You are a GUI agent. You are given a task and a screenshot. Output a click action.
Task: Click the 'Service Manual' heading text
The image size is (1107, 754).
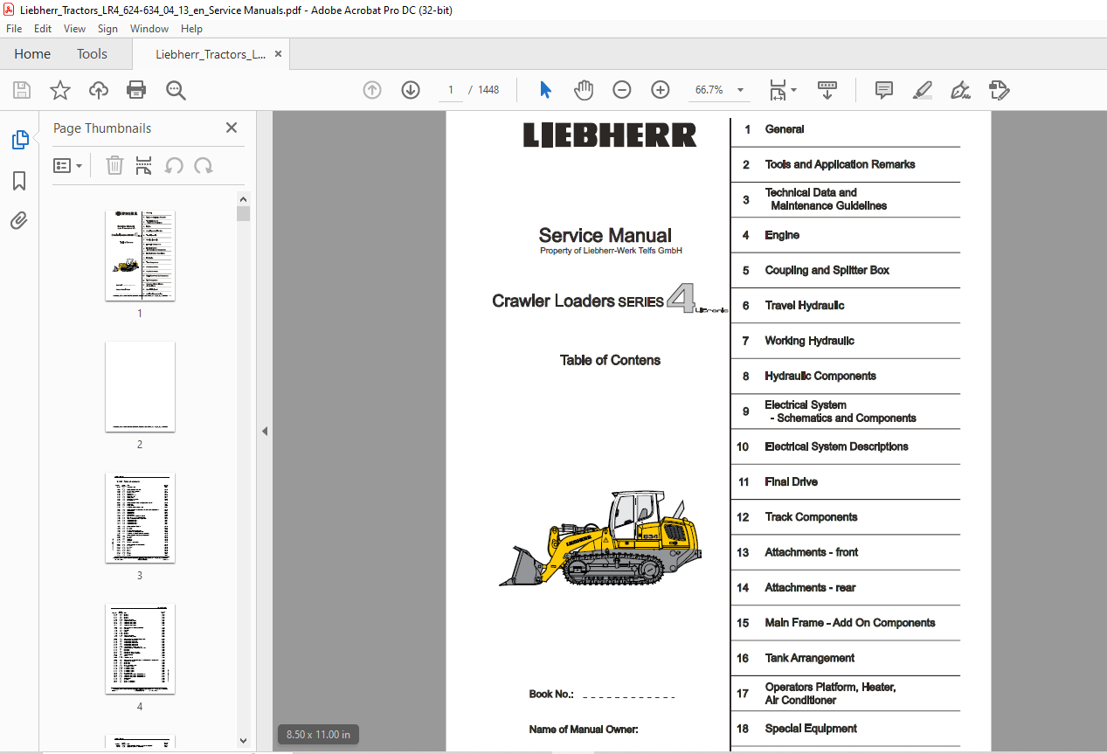click(605, 235)
